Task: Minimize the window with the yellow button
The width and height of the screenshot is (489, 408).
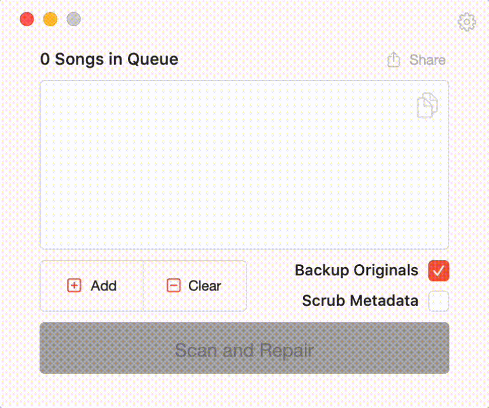Action: 50,19
